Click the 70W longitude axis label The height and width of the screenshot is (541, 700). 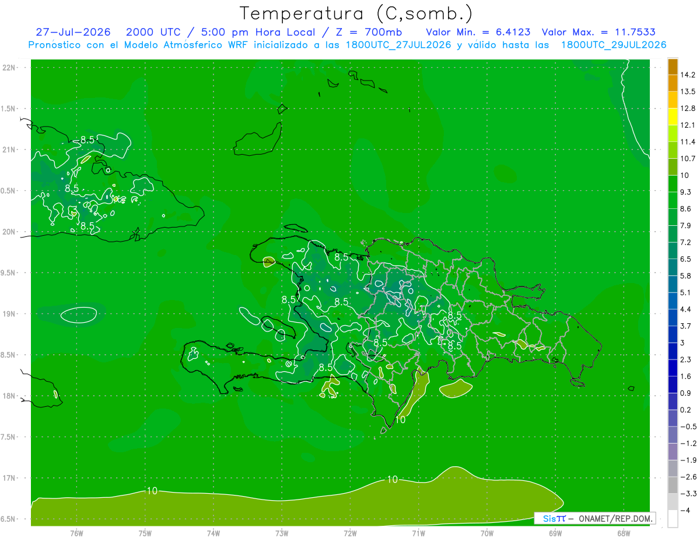tap(487, 533)
